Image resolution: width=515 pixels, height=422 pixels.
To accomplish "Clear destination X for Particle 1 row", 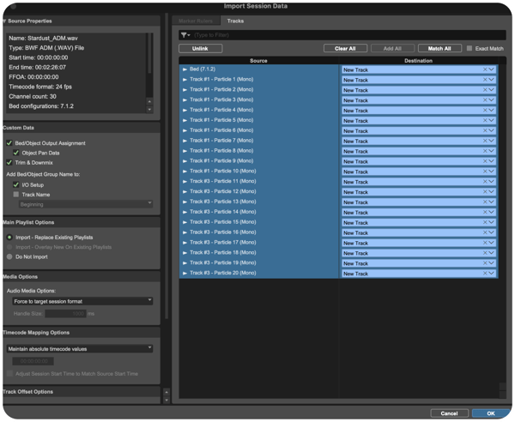I will [485, 80].
